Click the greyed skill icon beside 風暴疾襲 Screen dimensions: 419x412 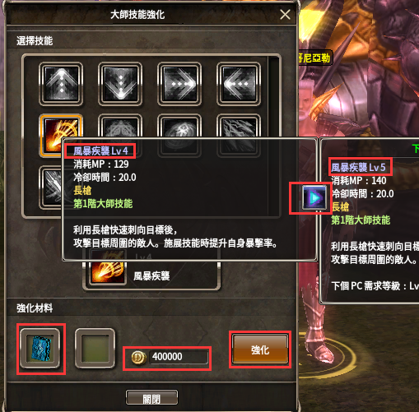click(x=120, y=126)
